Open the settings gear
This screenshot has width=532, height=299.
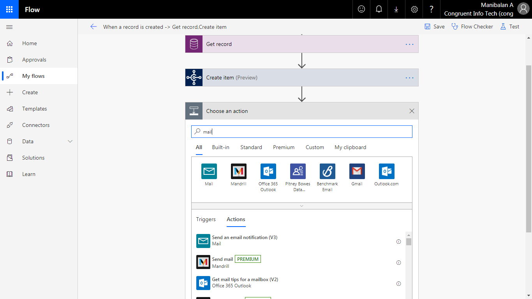(x=414, y=9)
